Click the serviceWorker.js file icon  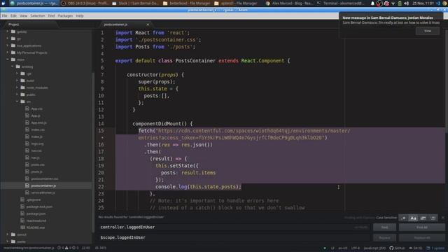27,192
